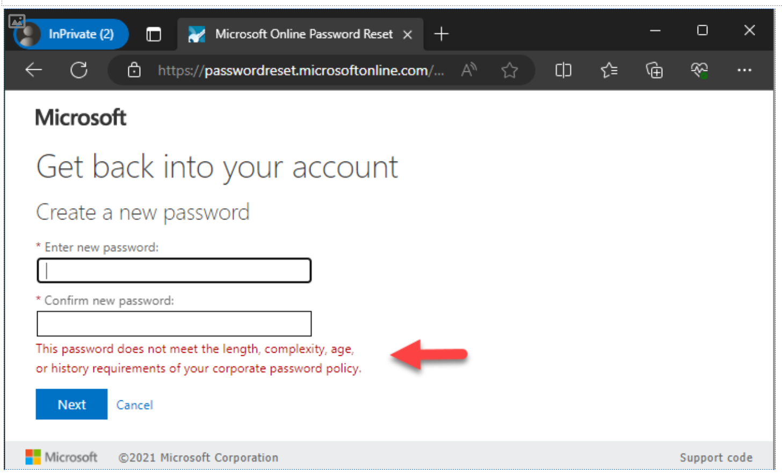Image resolution: width=782 pixels, height=475 pixels.
Task: Select the Microsoft Online Password Reset tab
Action: click(301, 34)
